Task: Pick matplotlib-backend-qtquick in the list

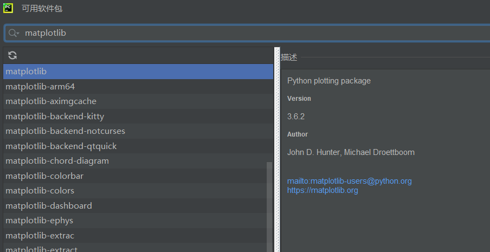Action: point(61,146)
